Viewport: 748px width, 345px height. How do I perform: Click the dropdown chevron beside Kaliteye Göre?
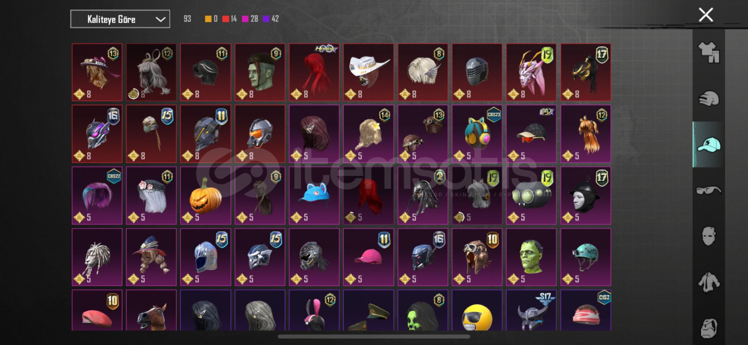161,19
